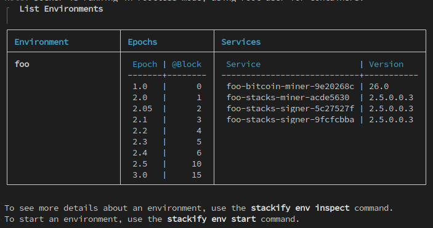
Task: Select epoch value '2.1'
Action: pyautogui.click(x=140, y=120)
